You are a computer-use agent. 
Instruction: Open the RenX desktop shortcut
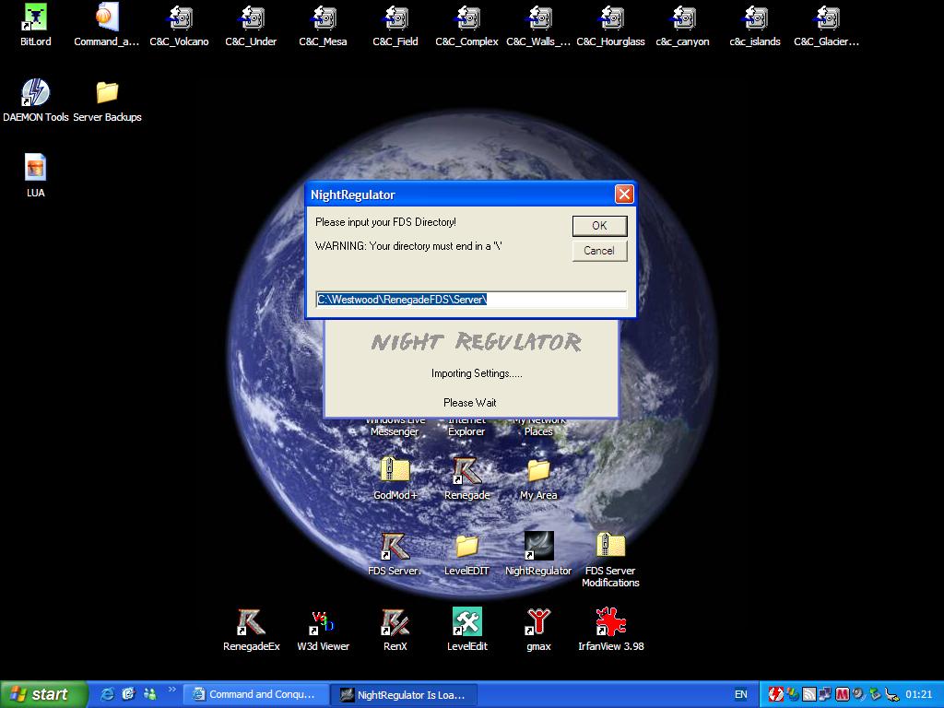395,623
